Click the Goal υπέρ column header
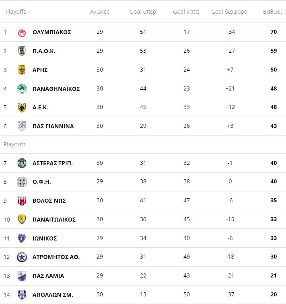The width and height of the screenshot is (286, 304). pos(143,12)
